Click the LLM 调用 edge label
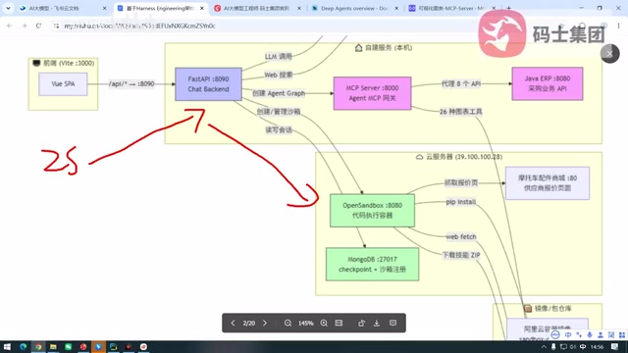The image size is (628, 353). pyautogui.click(x=278, y=57)
